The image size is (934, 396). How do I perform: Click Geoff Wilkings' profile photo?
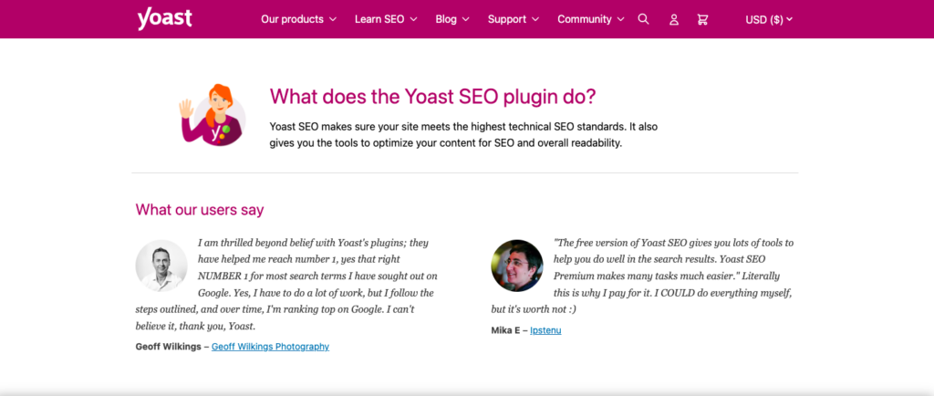(161, 266)
